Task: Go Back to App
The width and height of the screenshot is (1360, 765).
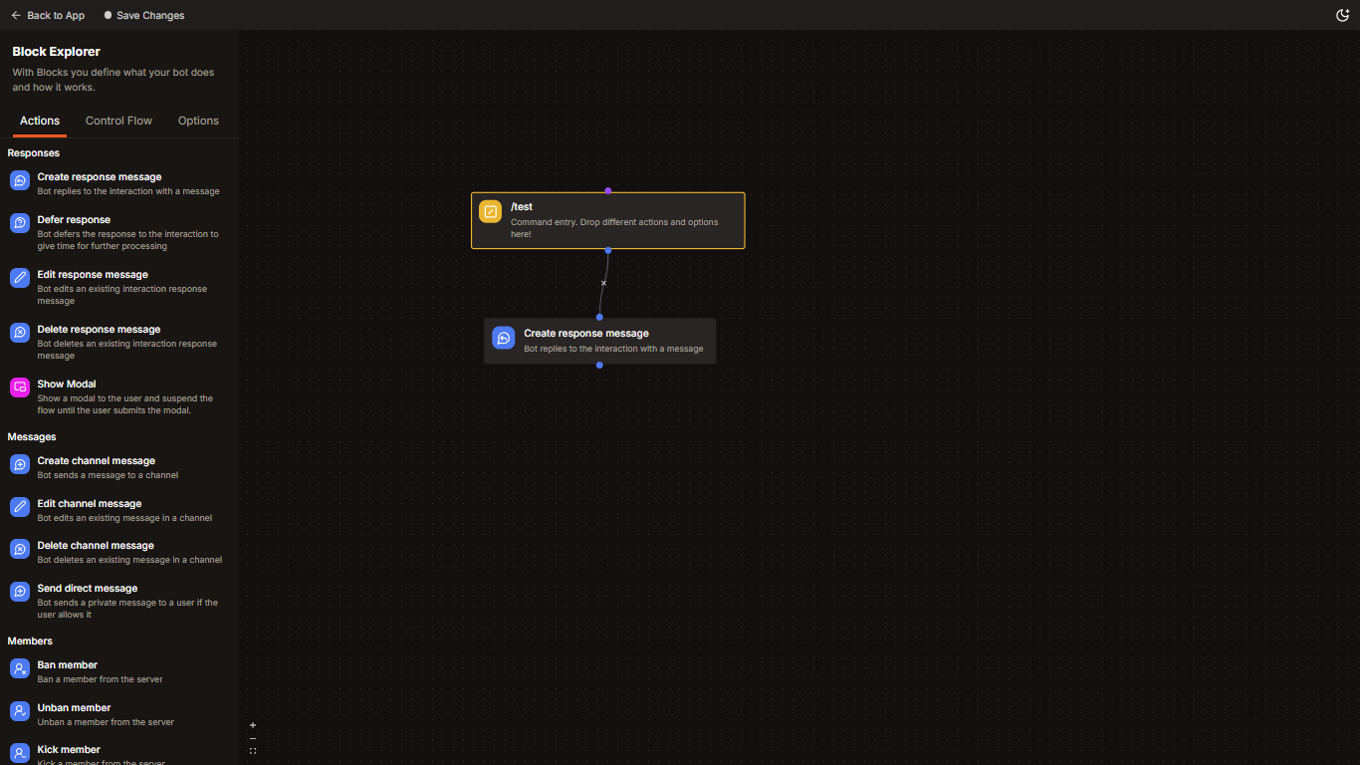Action: click(x=48, y=15)
